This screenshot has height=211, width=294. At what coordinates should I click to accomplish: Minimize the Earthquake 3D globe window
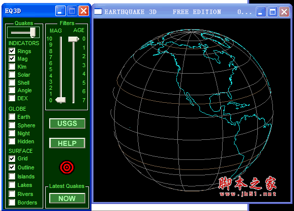click(x=261, y=12)
